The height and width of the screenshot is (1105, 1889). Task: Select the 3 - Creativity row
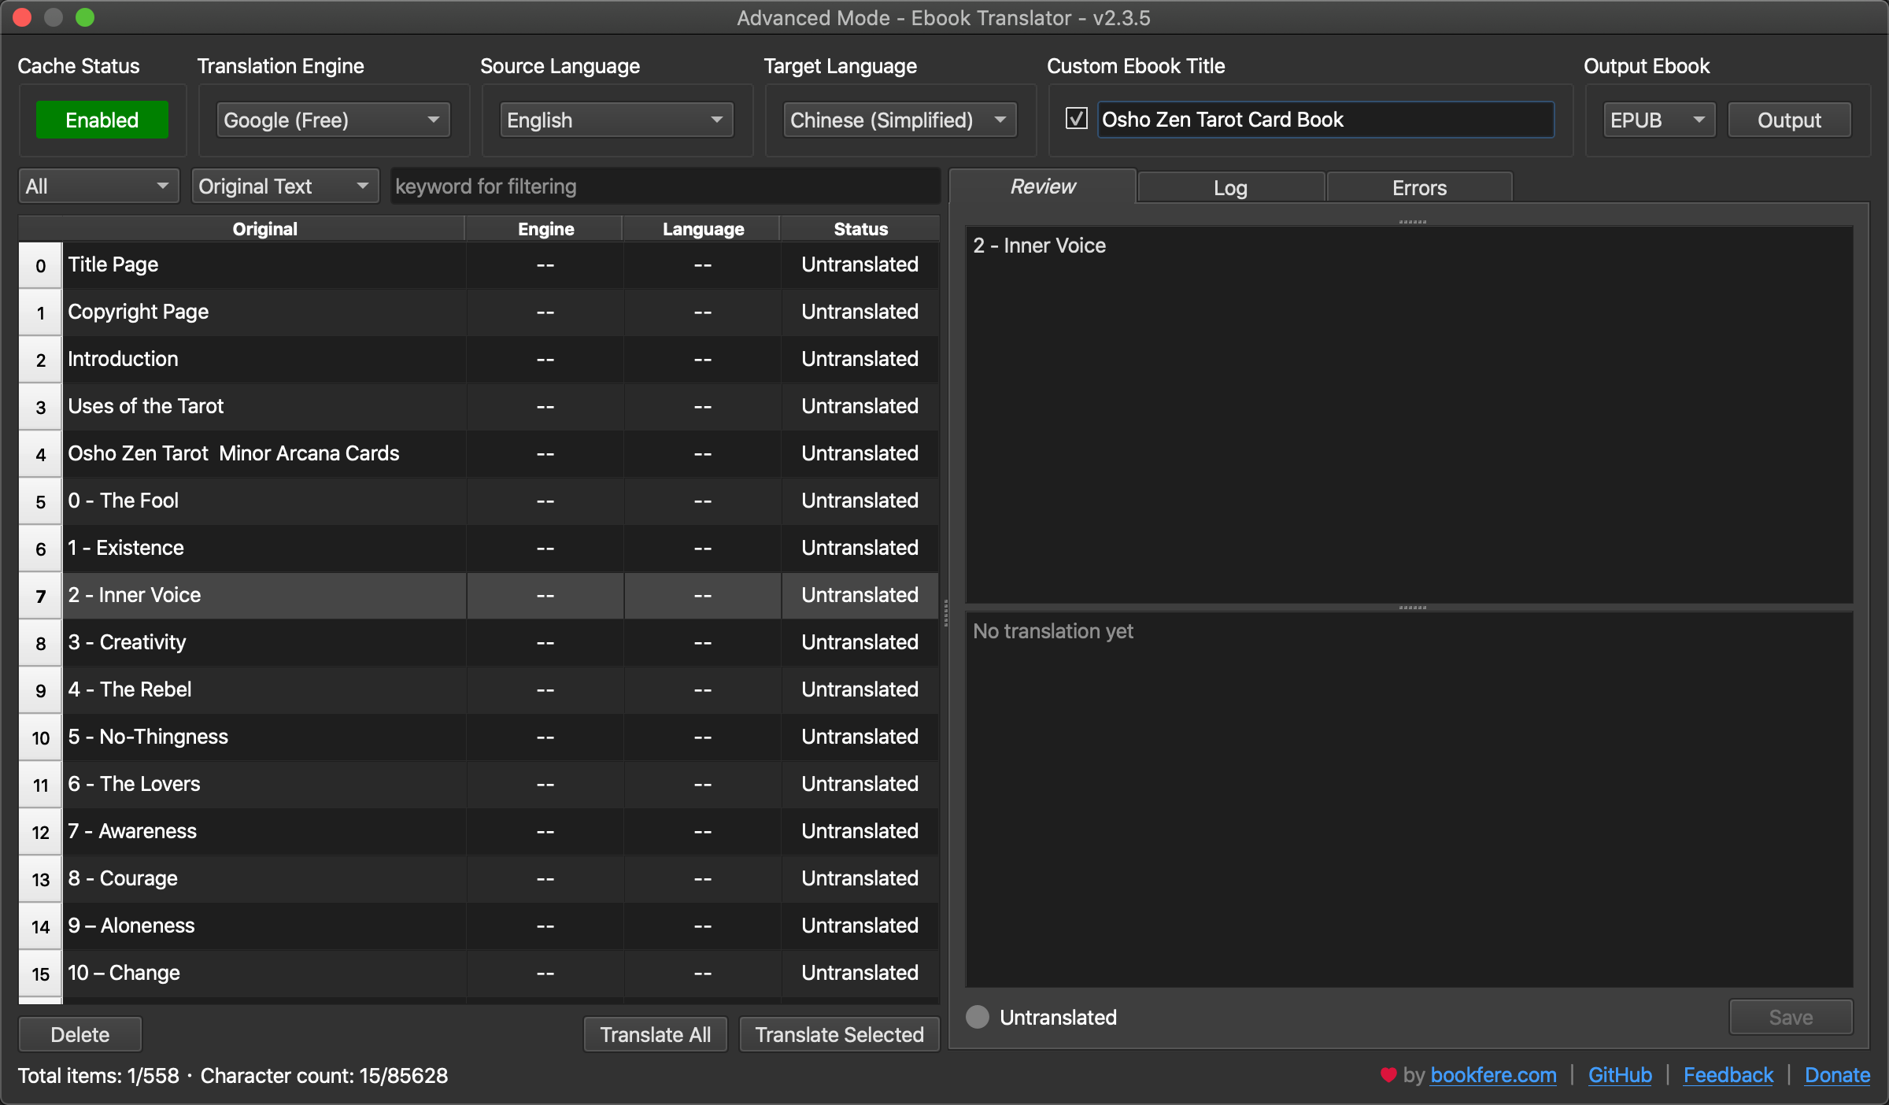tap(264, 642)
